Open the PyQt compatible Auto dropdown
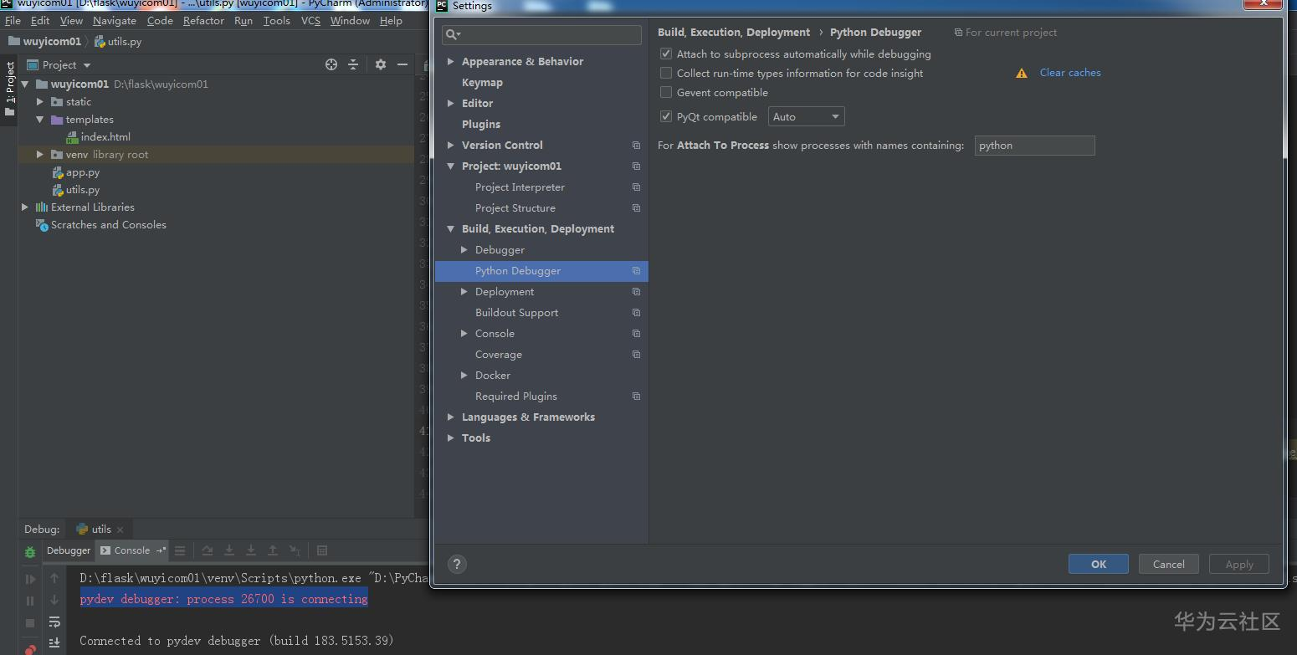Image resolution: width=1297 pixels, height=655 pixels. point(807,117)
